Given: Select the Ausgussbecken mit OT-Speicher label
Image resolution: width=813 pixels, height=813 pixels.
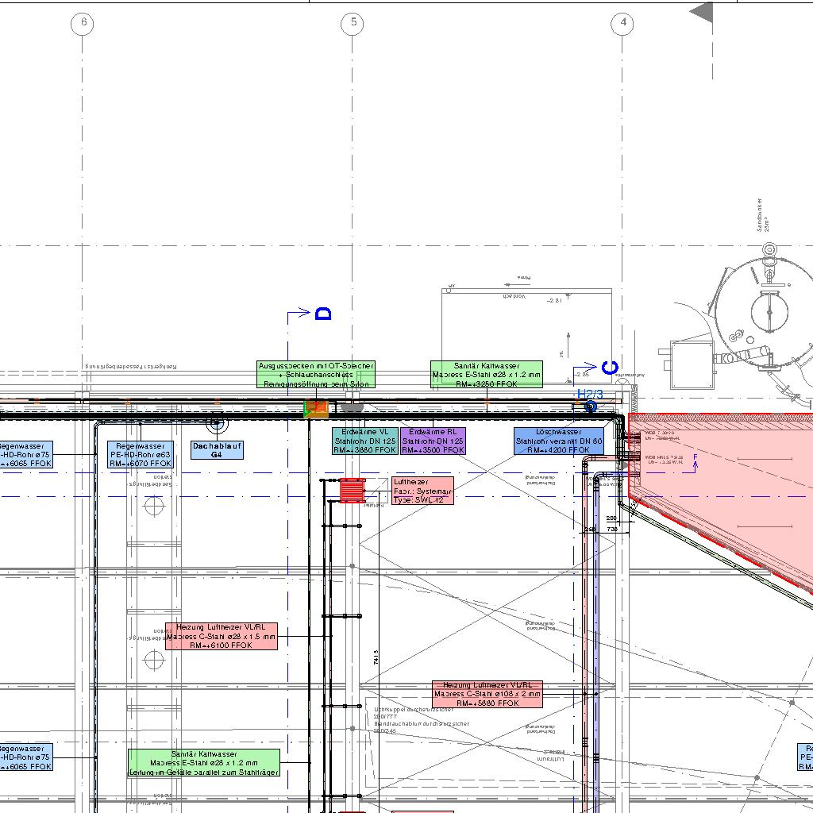Looking at the screenshot, I should pos(315,375).
